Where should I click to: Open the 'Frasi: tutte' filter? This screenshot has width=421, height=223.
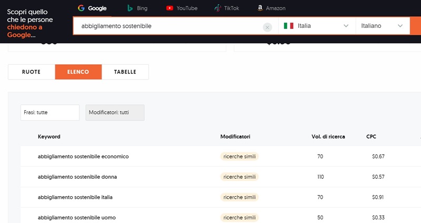pos(50,113)
